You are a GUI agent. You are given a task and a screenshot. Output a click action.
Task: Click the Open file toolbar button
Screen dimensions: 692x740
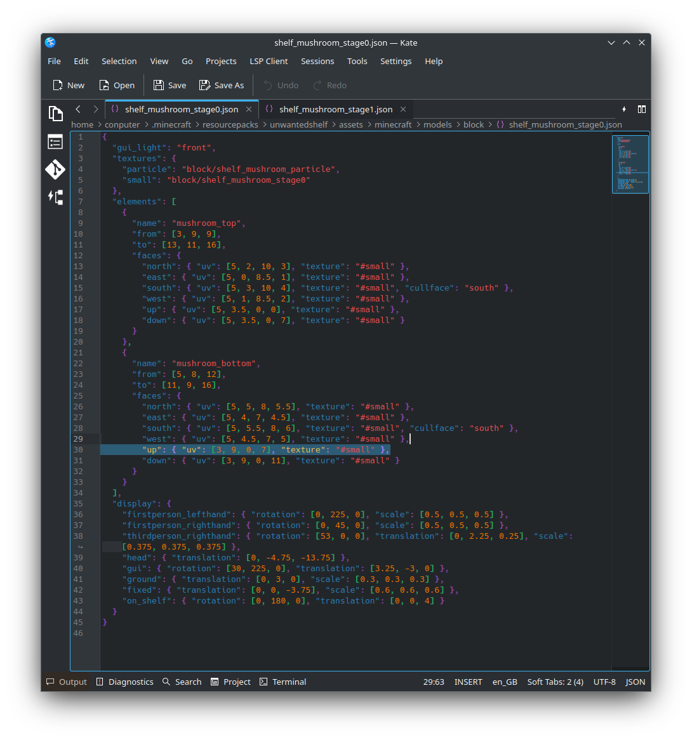(117, 86)
